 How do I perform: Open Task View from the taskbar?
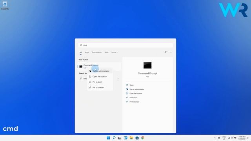click(120, 138)
